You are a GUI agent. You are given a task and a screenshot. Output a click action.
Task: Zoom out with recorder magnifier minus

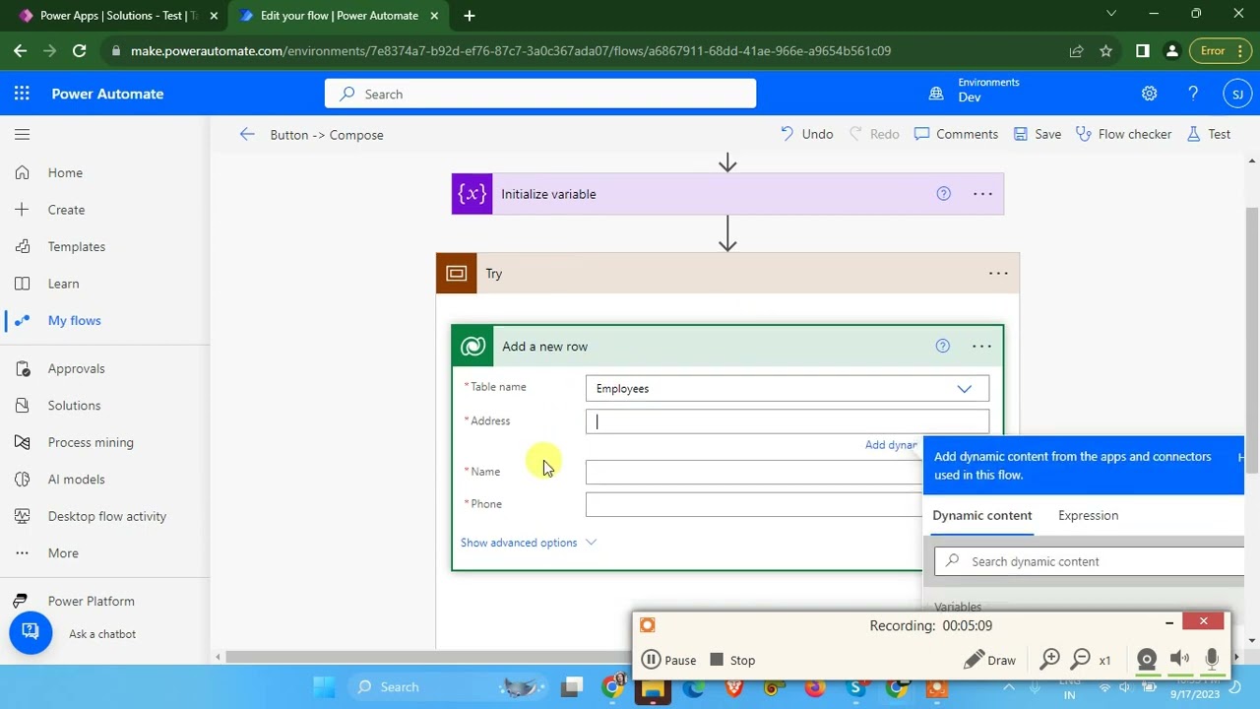[x=1081, y=660]
